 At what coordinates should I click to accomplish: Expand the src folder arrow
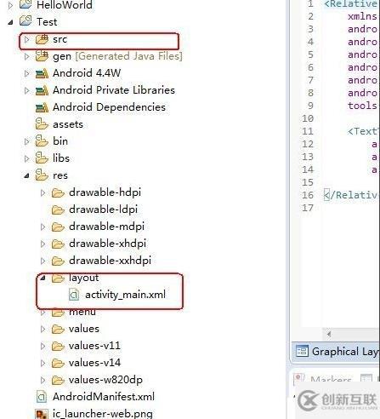coord(26,39)
